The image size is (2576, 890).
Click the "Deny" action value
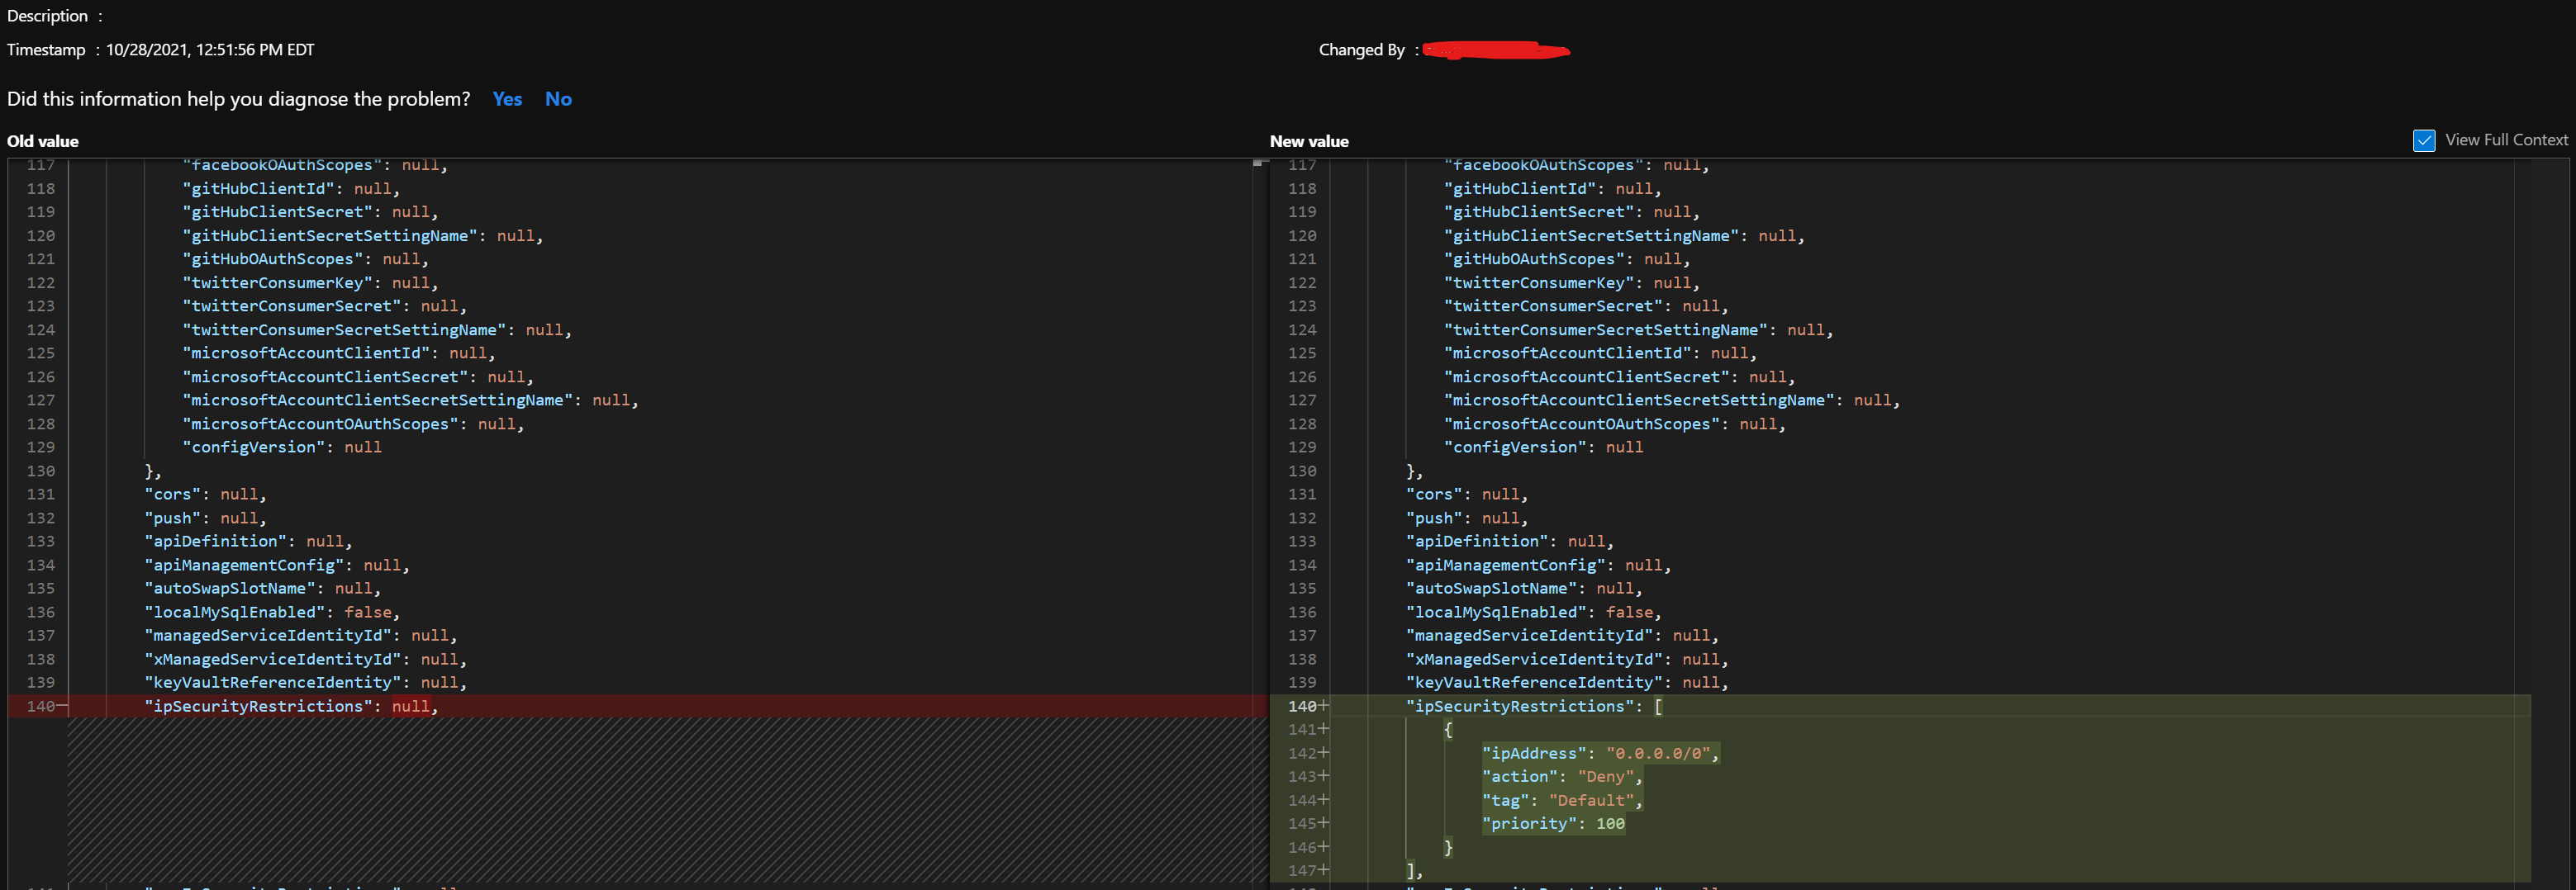(1605, 776)
